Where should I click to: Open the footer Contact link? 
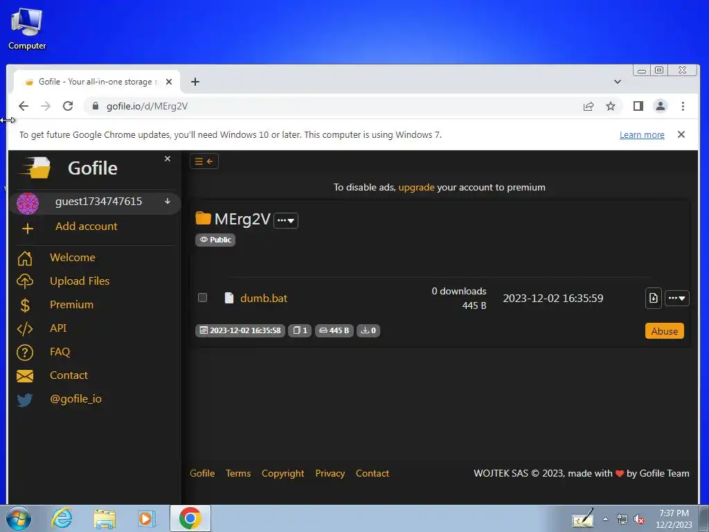pos(372,473)
